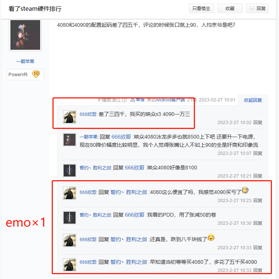
Task: Click the 举报 report warning icon
Action: click(x=132, y=100)
